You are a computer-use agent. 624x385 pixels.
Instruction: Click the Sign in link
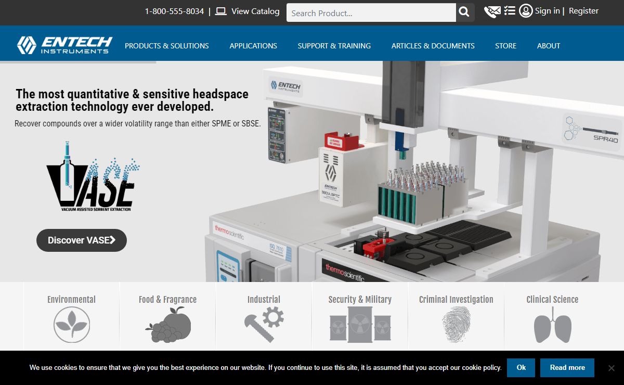click(x=547, y=11)
